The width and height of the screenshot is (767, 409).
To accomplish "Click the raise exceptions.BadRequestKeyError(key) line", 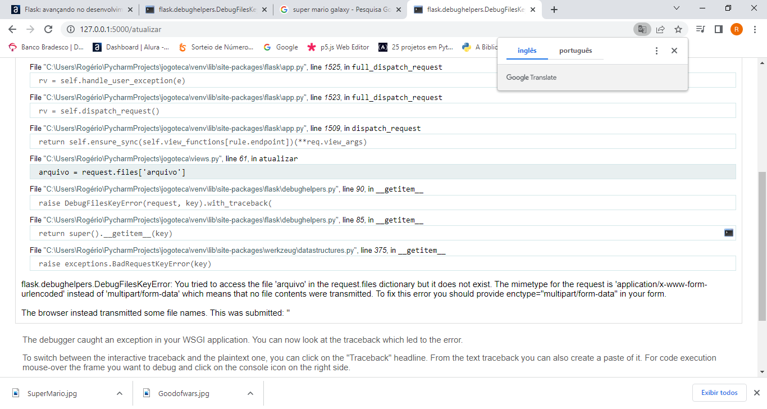I will [383, 263].
